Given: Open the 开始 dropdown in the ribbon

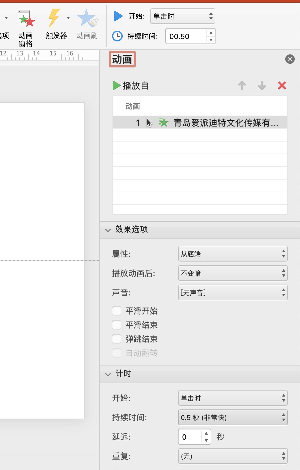Looking at the screenshot, I should (183, 16).
